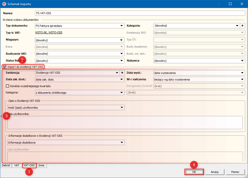The width and height of the screenshot is (248, 178).
Task: Click the Nazwa input field
Action: (x=140, y=13)
